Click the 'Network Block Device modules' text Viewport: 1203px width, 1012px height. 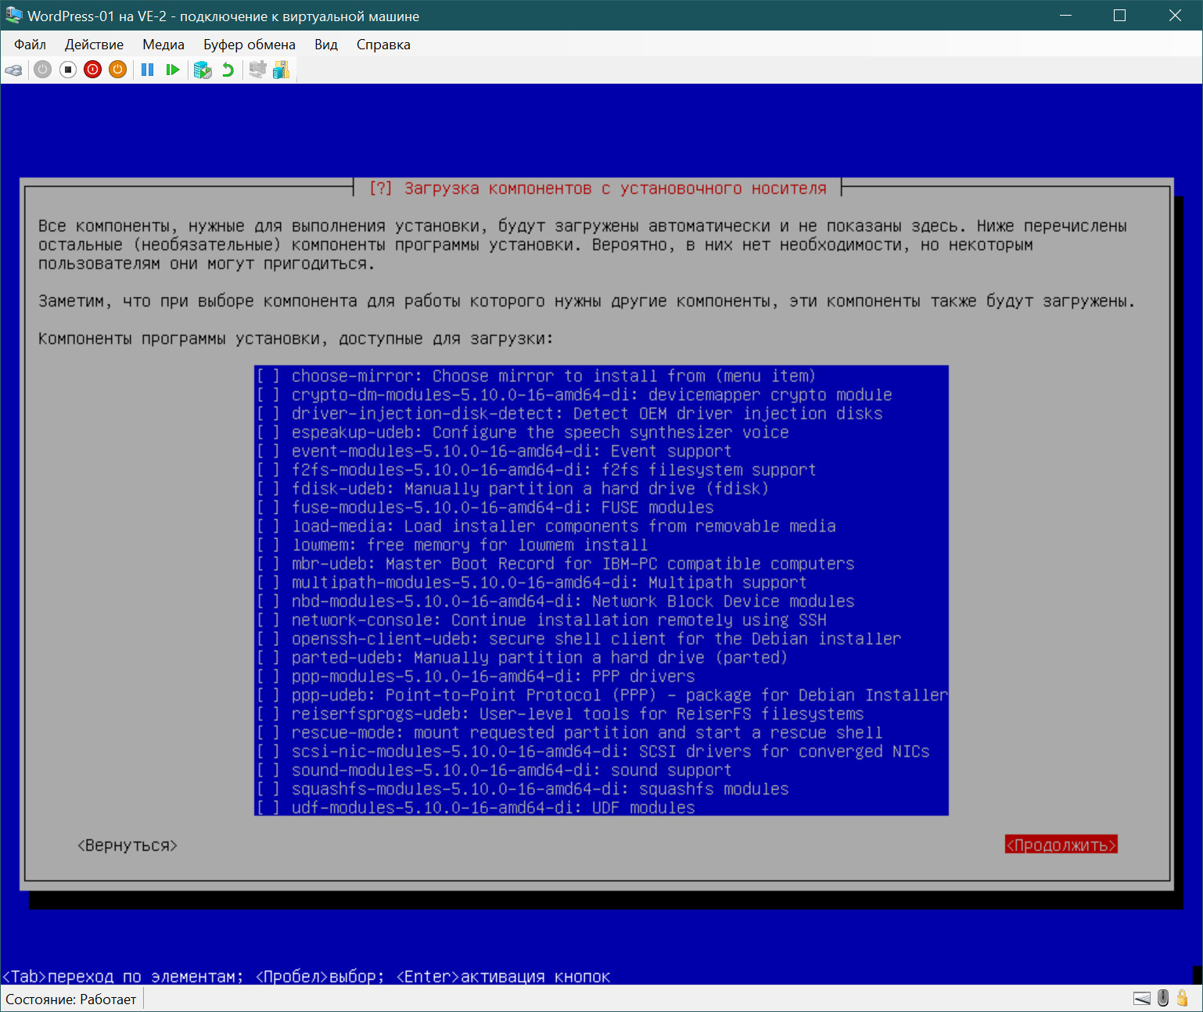[723, 601]
